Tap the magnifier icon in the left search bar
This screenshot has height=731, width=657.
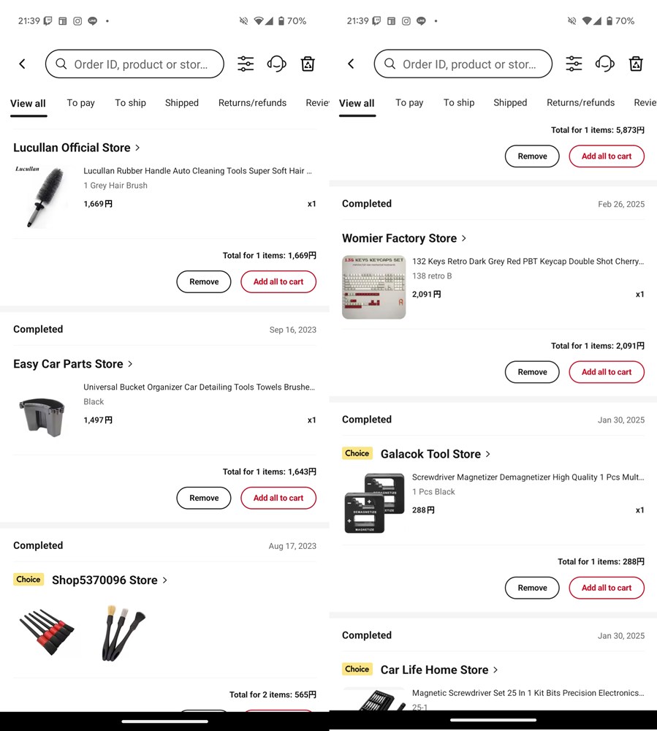(61, 64)
